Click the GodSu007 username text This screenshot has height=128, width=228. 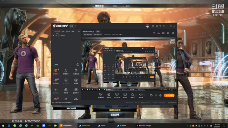coord(107,34)
